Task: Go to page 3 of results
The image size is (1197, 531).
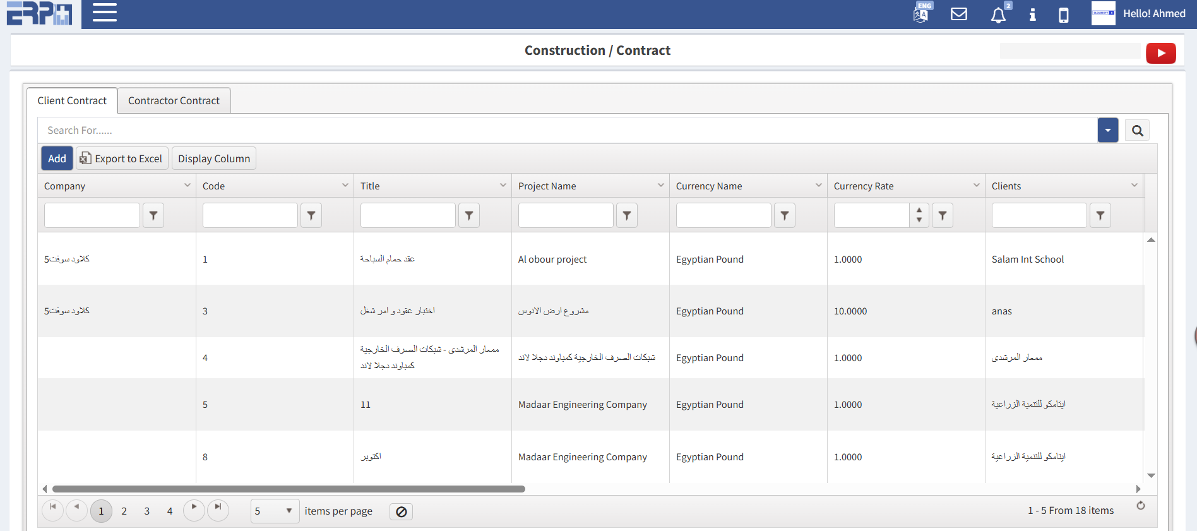Action: click(146, 511)
